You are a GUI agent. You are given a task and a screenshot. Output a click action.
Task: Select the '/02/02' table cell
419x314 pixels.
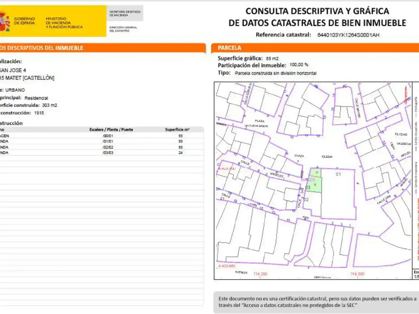point(108,147)
